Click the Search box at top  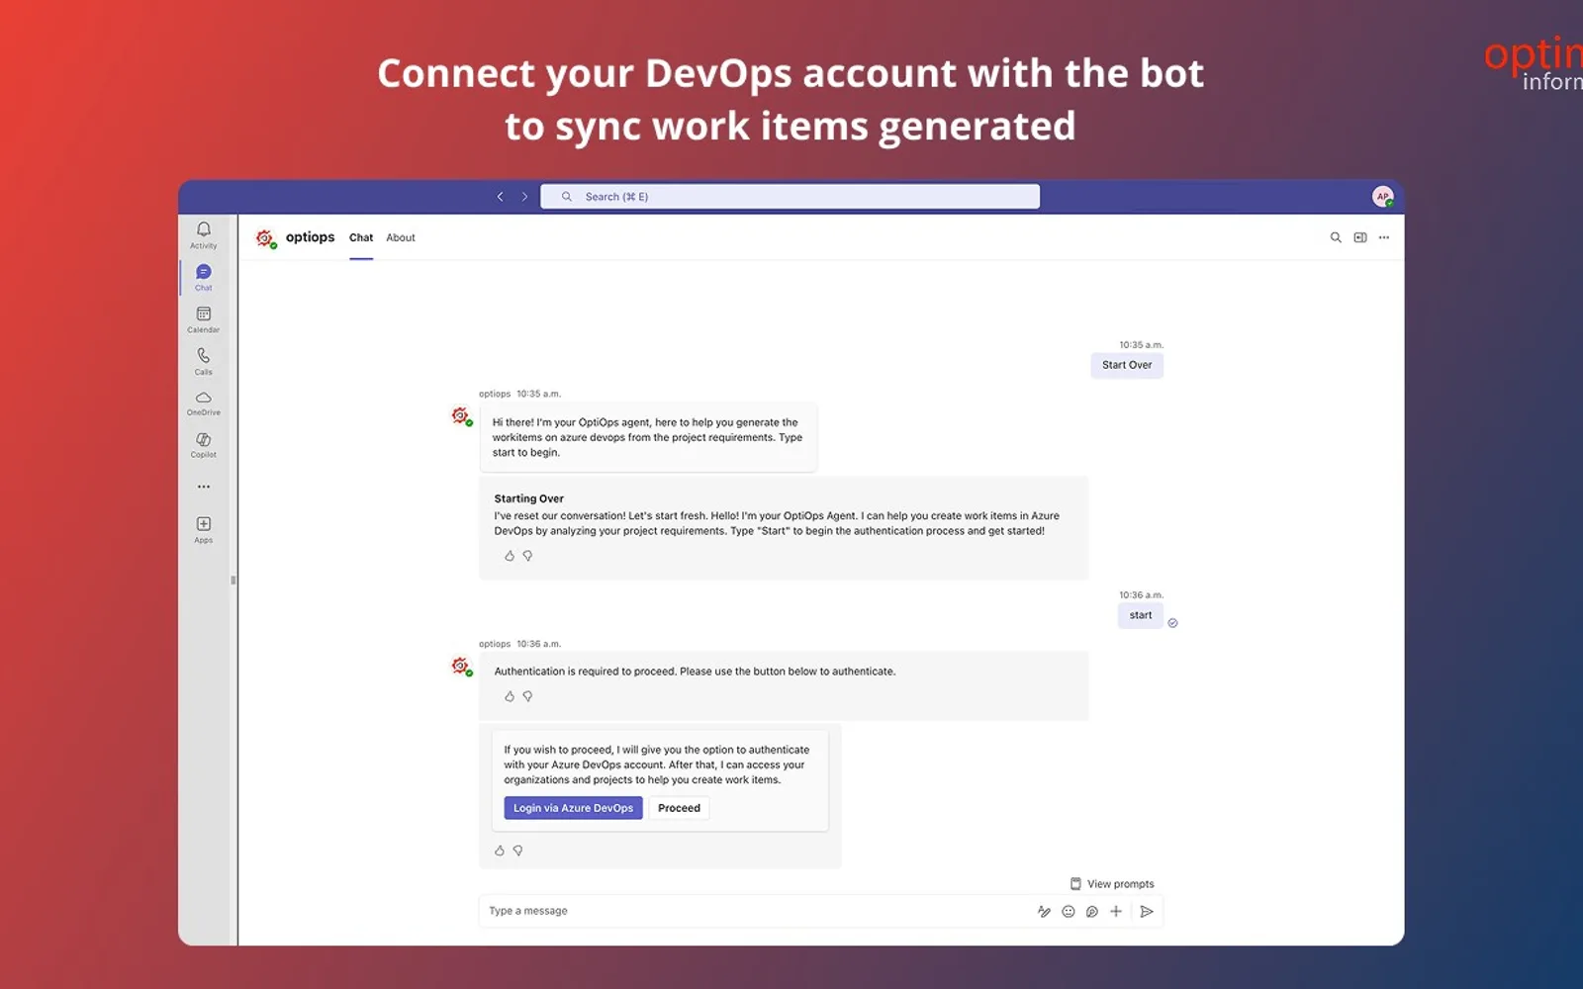790,197
